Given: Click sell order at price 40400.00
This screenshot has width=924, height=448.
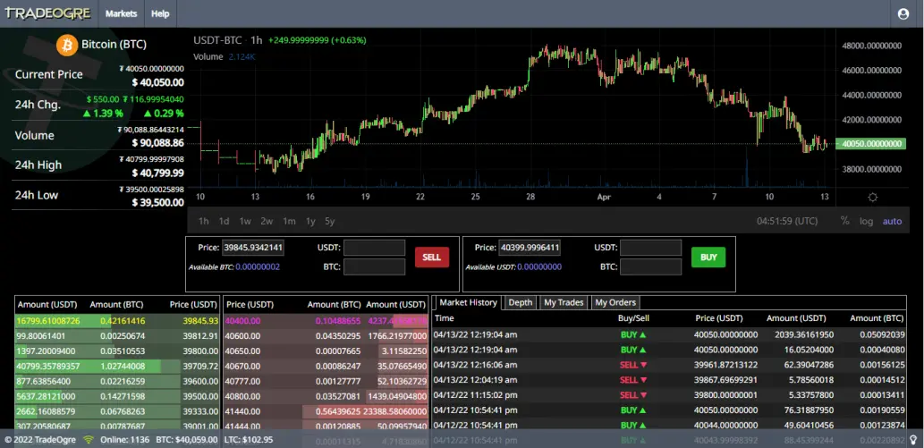Looking at the screenshot, I should (x=326, y=321).
